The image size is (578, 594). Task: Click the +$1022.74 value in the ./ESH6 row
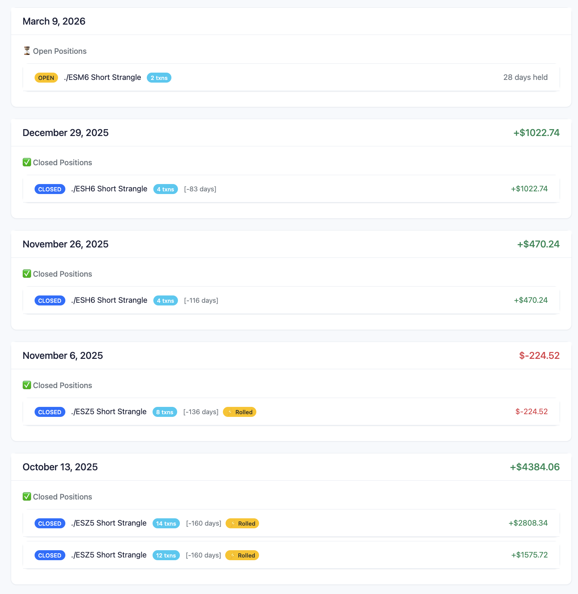coord(529,189)
